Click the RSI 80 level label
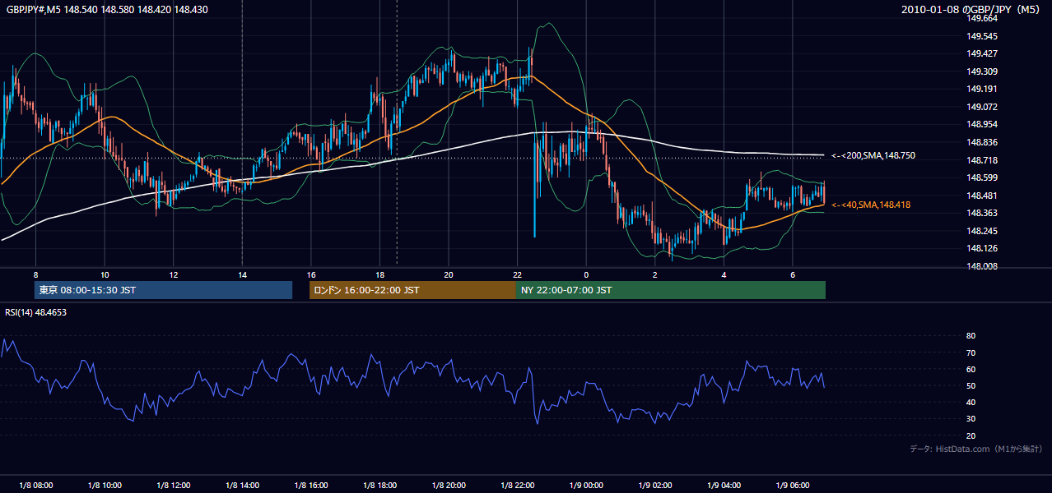 (971, 336)
